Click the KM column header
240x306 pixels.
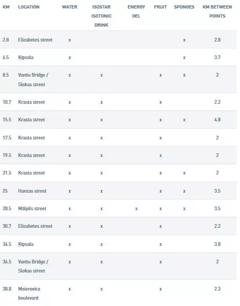[6, 7]
